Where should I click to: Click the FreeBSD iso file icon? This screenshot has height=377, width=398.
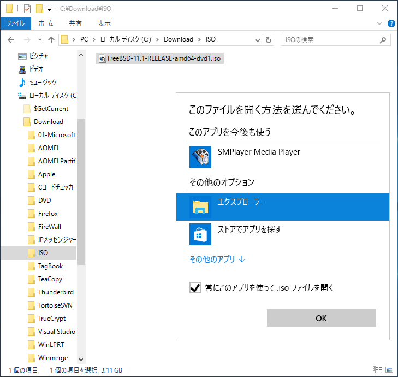tap(102, 58)
